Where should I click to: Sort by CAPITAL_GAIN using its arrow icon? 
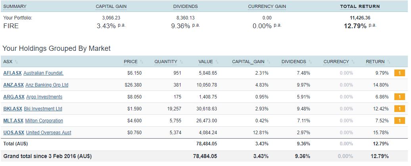pyautogui.click(x=269, y=62)
